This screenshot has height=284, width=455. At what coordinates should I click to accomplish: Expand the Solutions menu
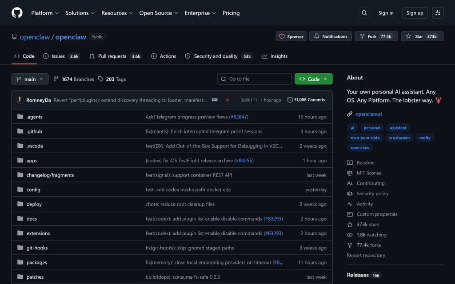pos(80,13)
